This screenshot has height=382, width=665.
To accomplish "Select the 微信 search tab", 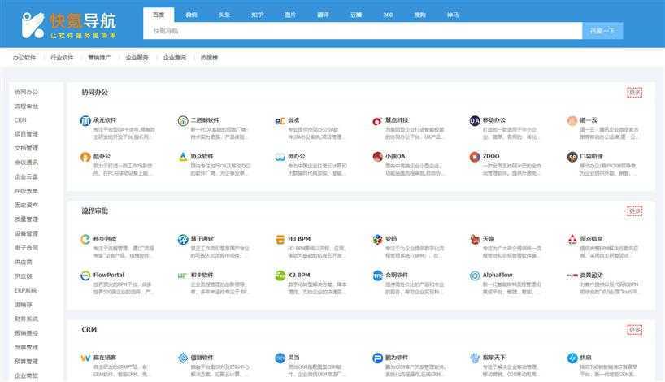I will tap(191, 15).
